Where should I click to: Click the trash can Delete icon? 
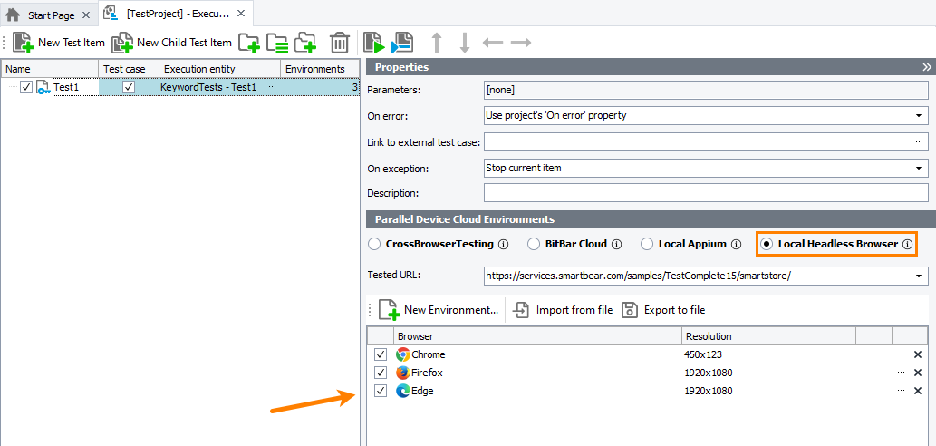point(340,43)
